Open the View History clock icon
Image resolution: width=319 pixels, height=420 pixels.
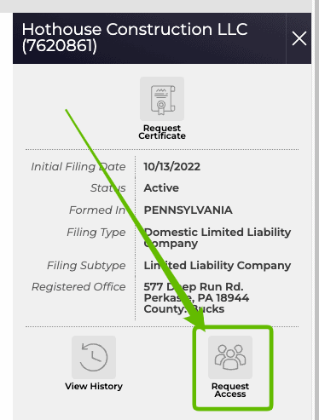click(94, 357)
